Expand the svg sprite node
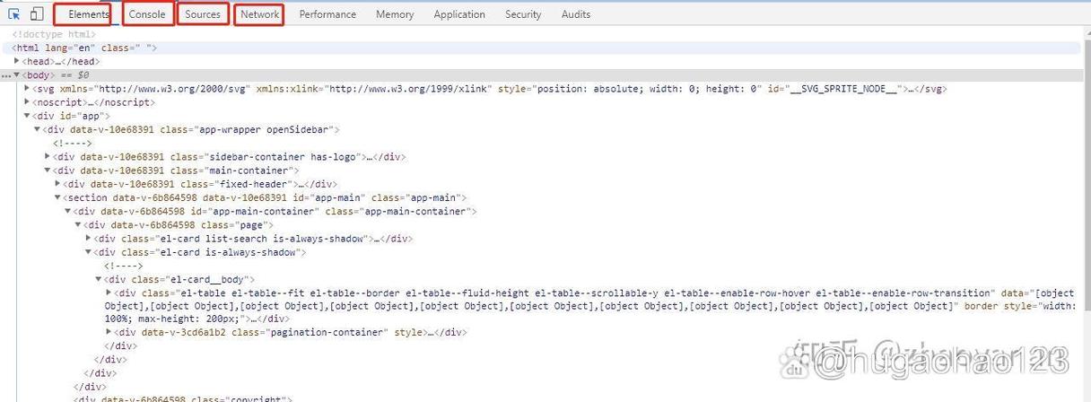Image resolution: width=1091 pixels, height=402 pixels. (x=27, y=88)
